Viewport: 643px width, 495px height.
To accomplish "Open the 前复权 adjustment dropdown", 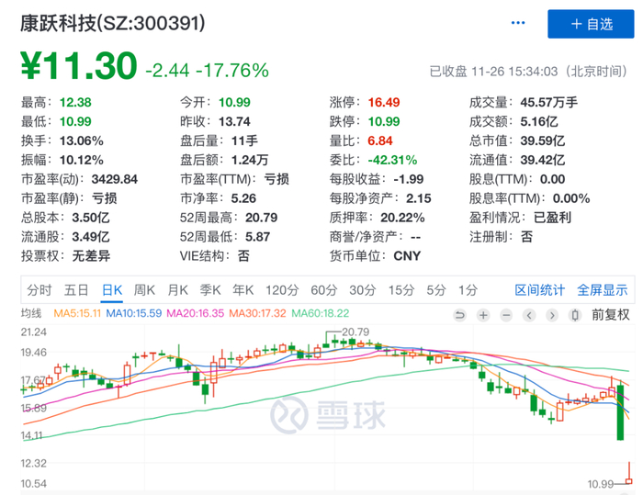I will click(x=610, y=315).
